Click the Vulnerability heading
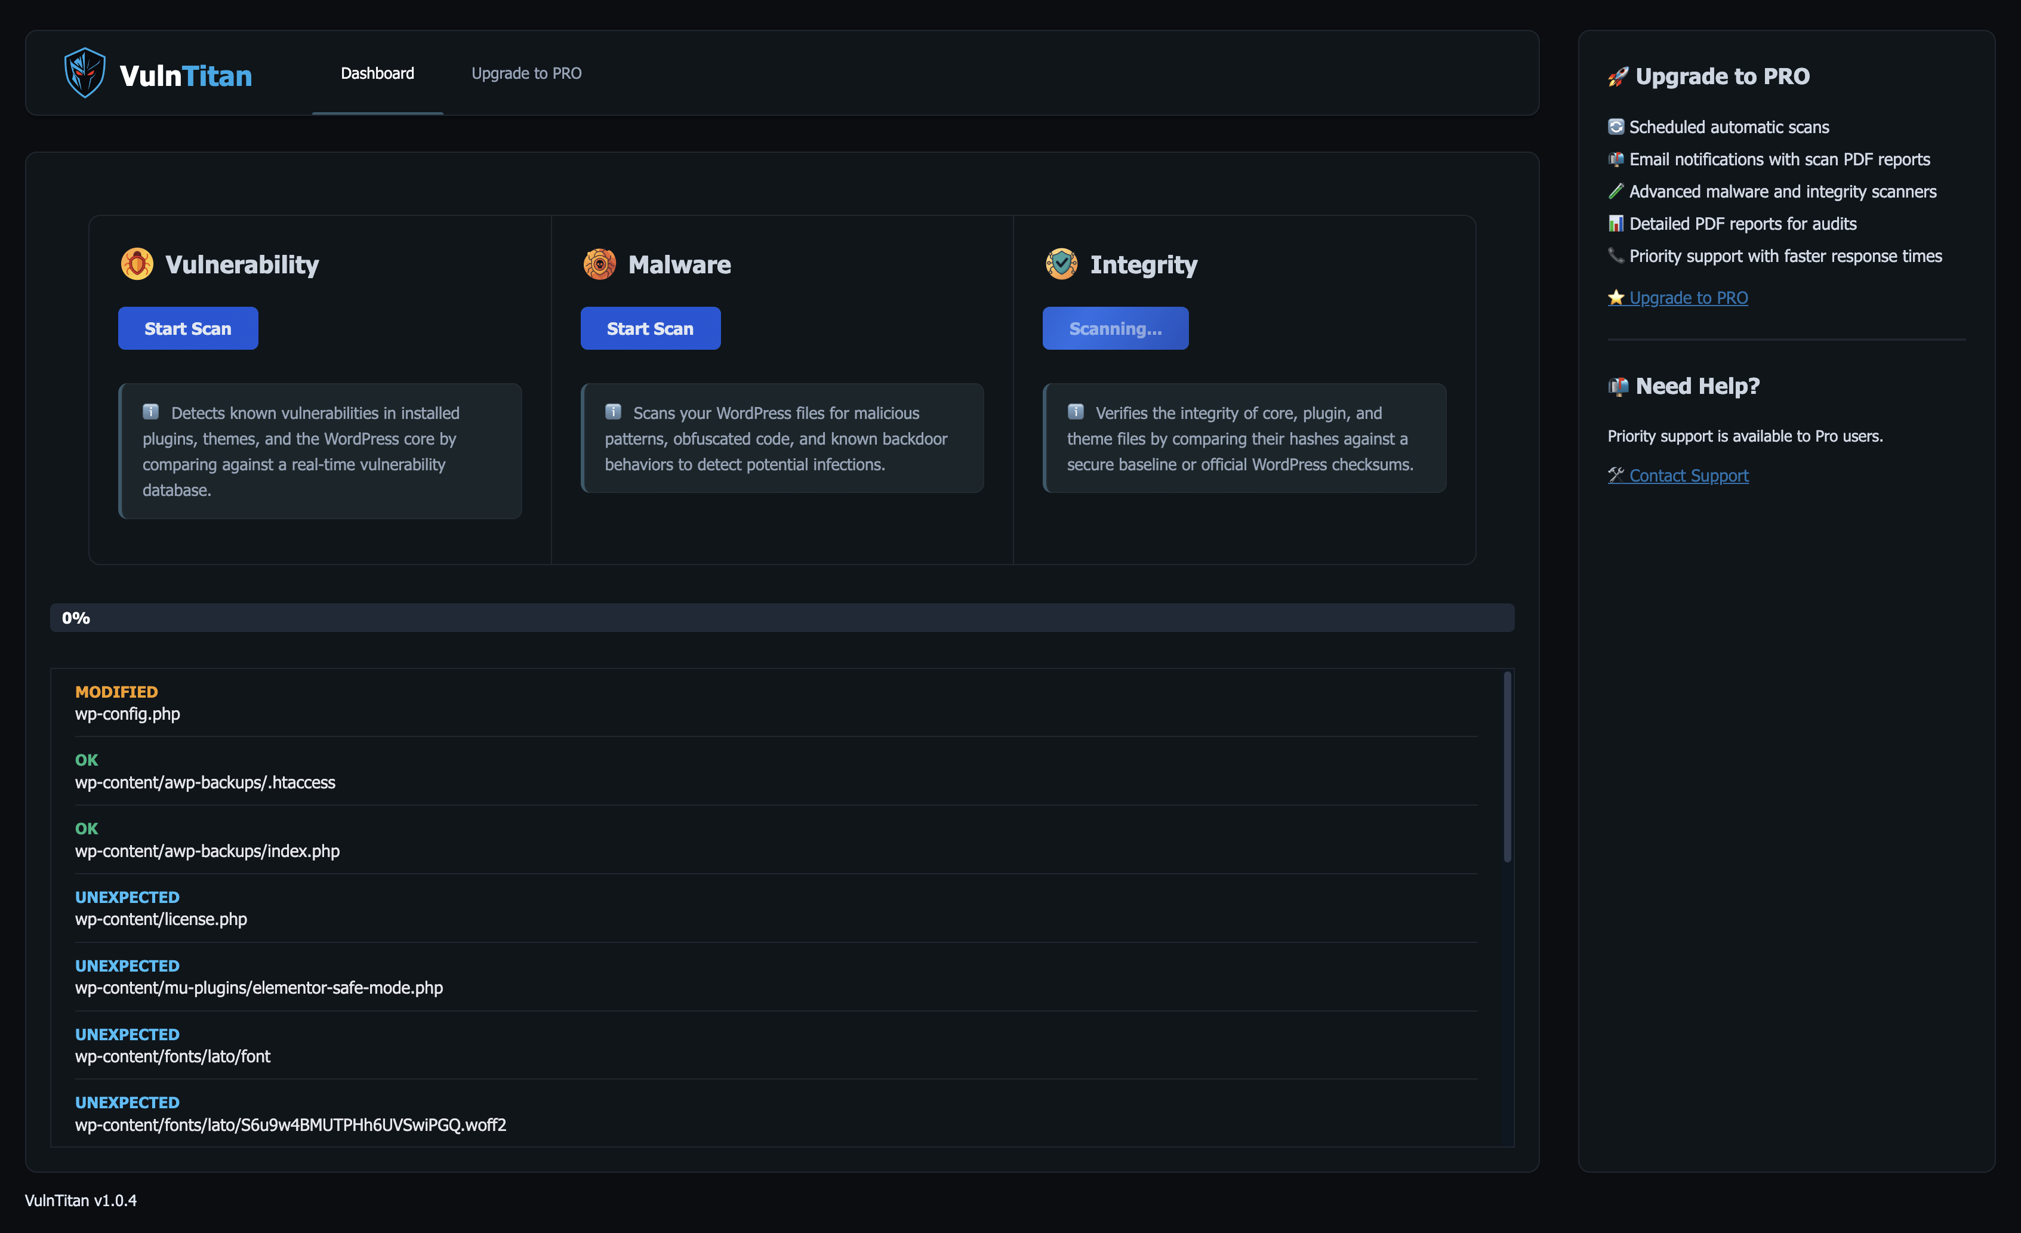 242,264
